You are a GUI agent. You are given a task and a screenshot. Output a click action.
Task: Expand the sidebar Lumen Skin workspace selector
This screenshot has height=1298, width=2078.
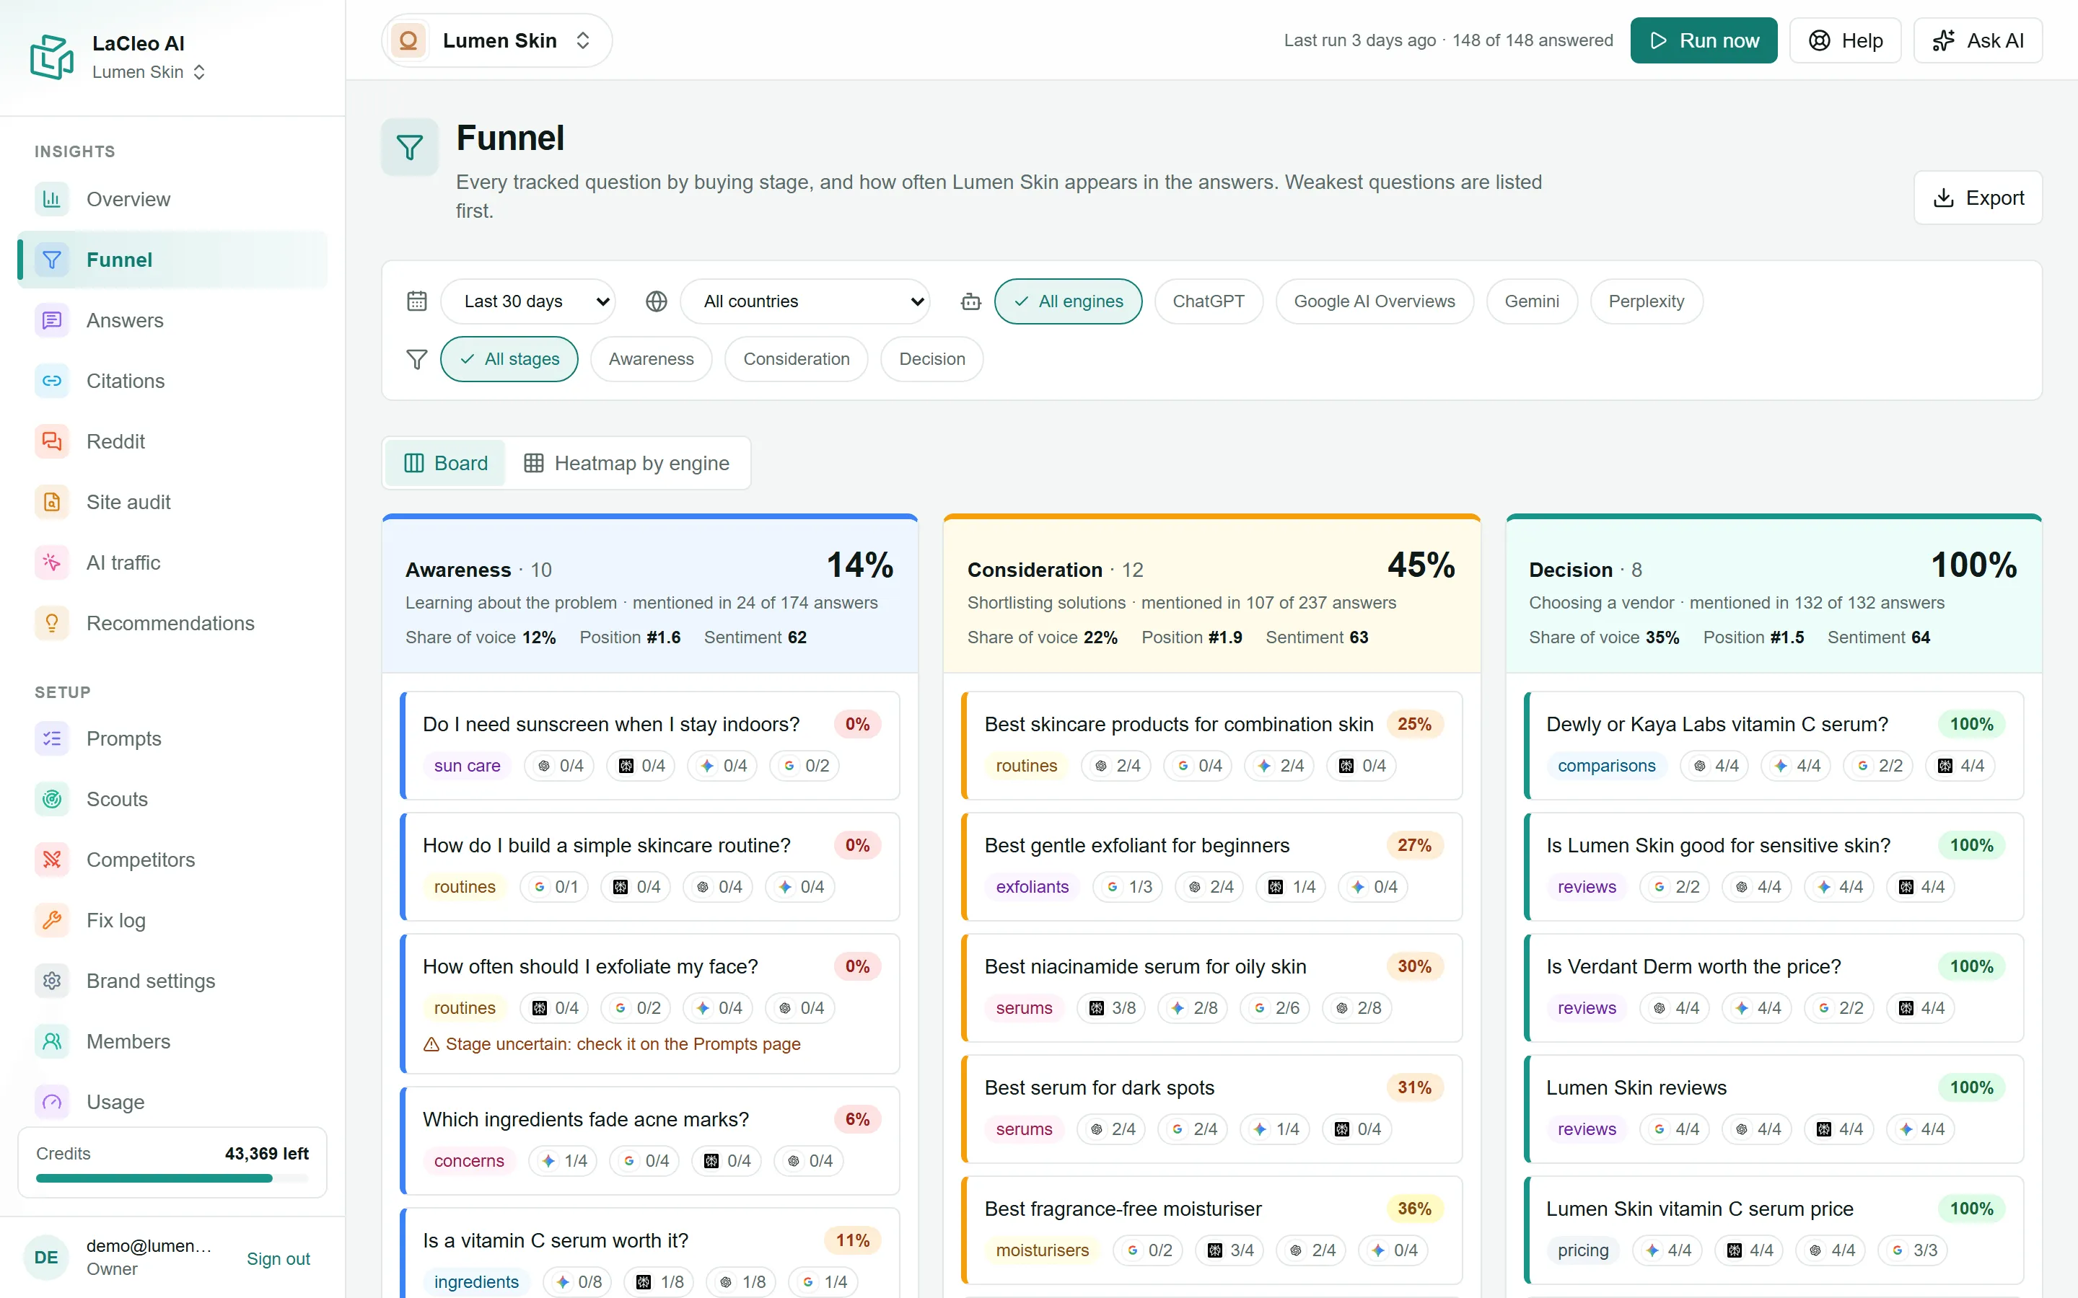pos(149,72)
